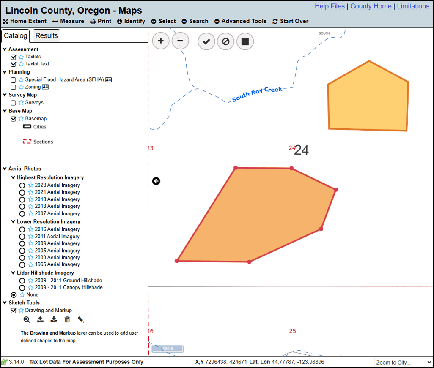
Task: Zoom to sketch magnifier icon
Action: coord(27,319)
